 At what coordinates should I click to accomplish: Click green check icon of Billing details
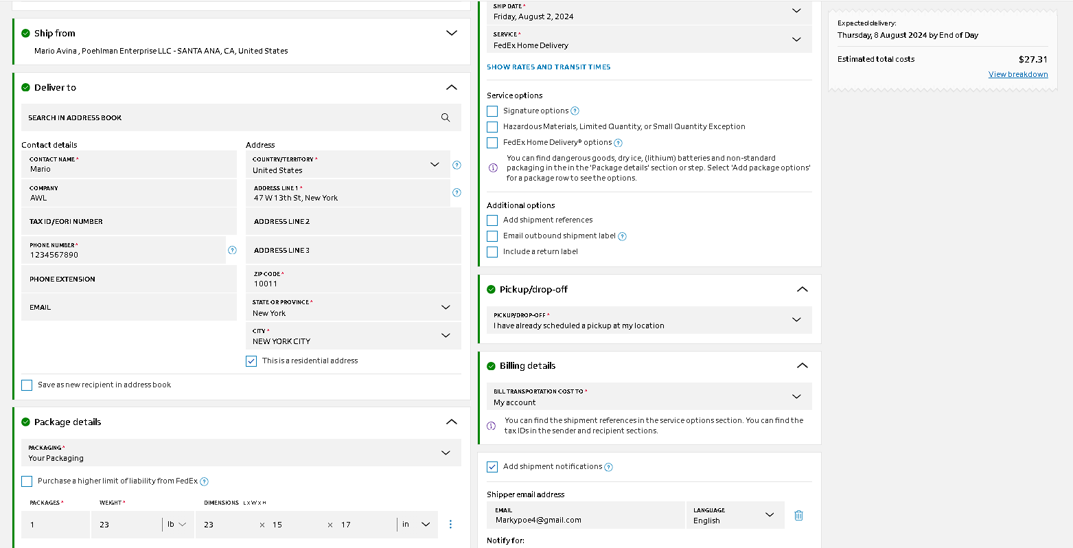click(491, 365)
